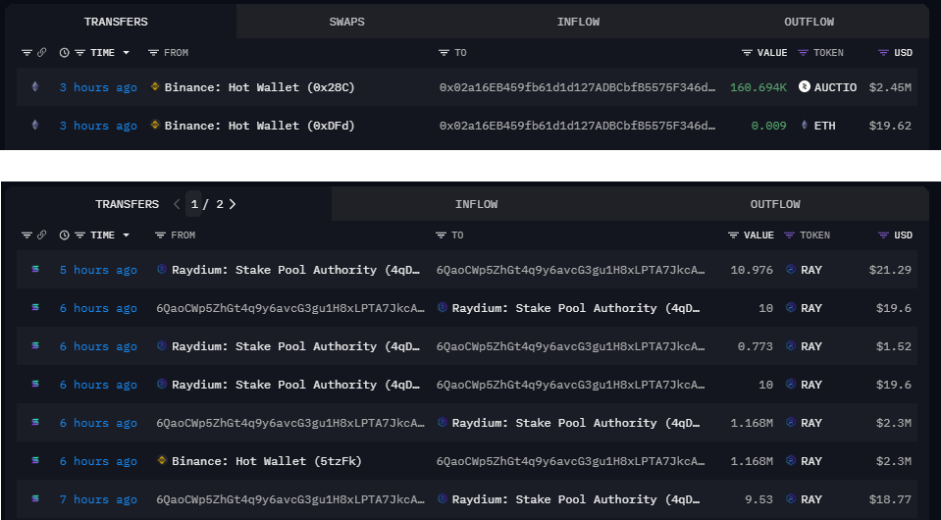The image size is (941, 520).
Task: Open the '5 hours ago' transaction link
Action: [98, 270]
